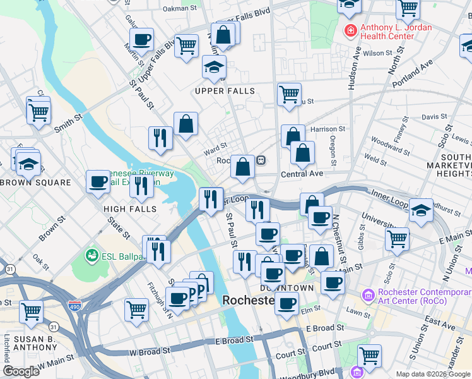Open the grocery cart marker left of Fitzhugh St N
Image resolution: width=472 pixels, height=379 pixels.
tap(137, 311)
